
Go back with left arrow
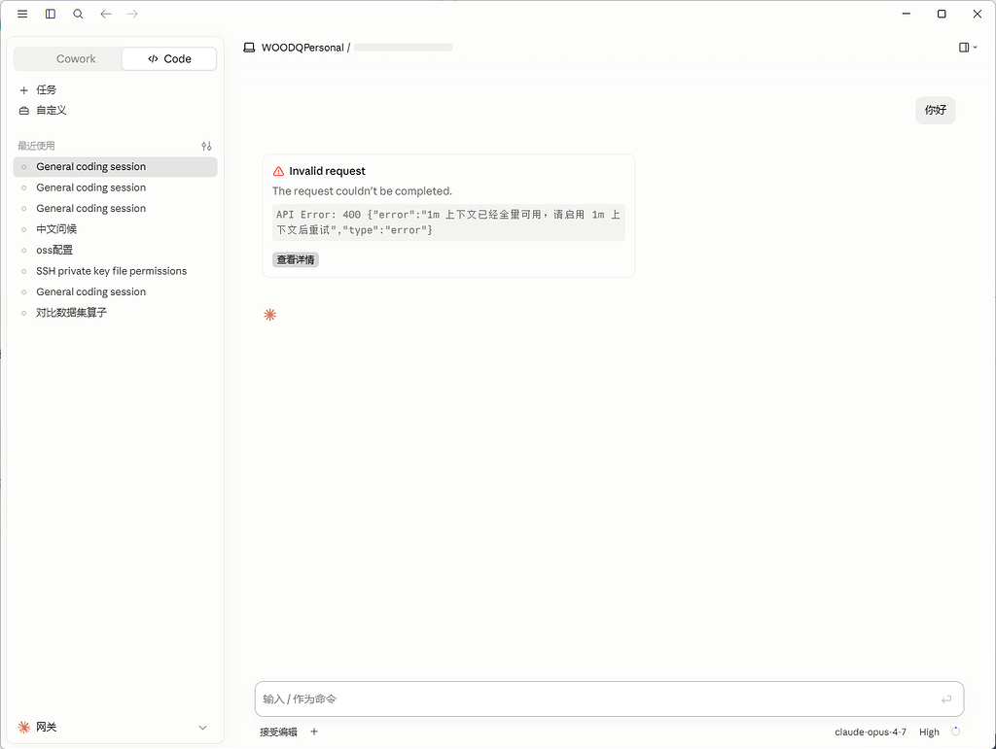pos(105,14)
